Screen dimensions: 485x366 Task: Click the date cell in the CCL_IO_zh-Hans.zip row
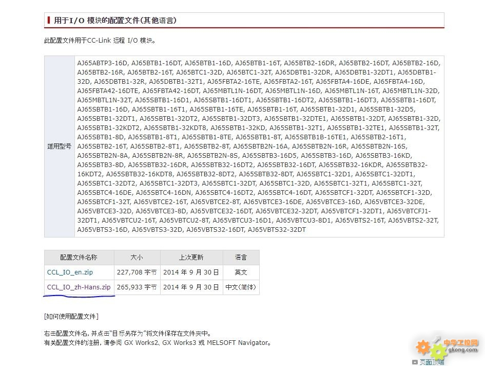pos(191,287)
